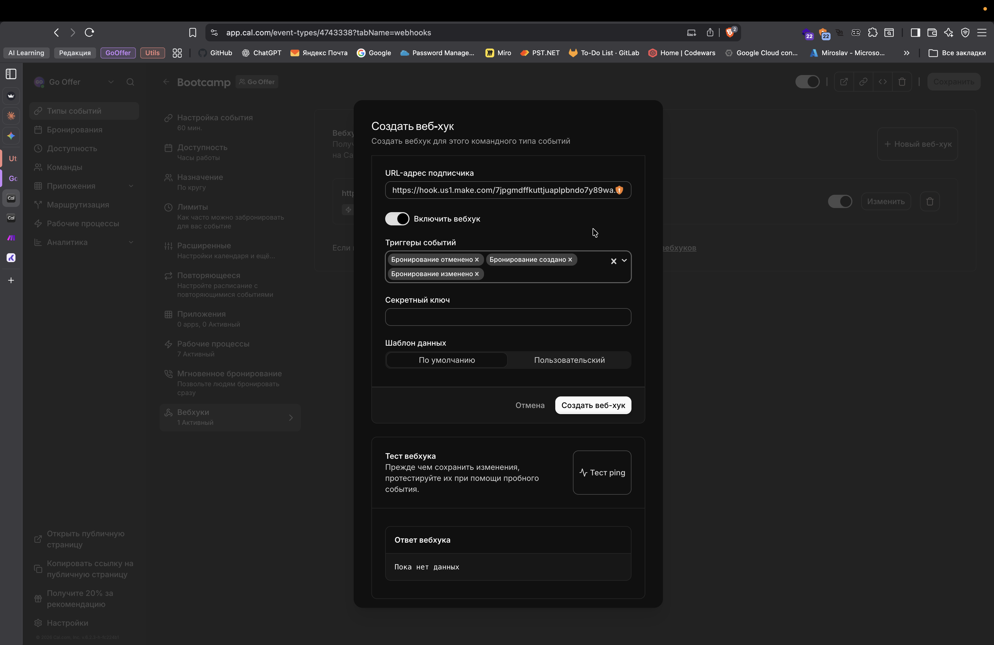The image size is (994, 645).
Task: Click 'Отмена' to cancel the dialog
Action: tap(530, 405)
